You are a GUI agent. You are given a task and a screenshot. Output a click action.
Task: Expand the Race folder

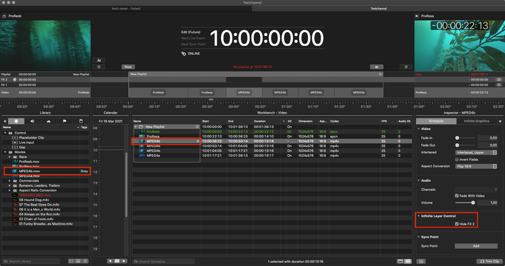pyautogui.click(x=9, y=157)
